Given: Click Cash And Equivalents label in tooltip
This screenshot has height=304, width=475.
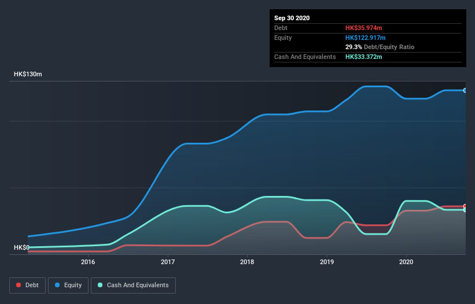Looking at the screenshot, I should [x=305, y=57].
